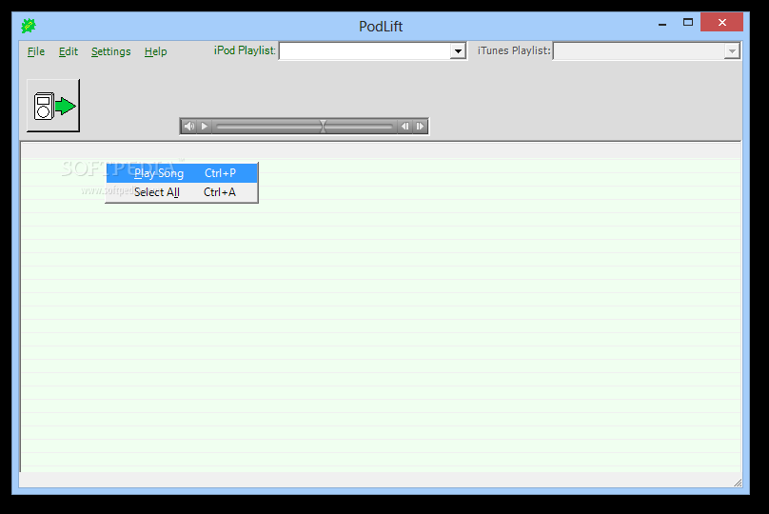This screenshot has width=769, height=514.
Task: Maximize the PodLift window
Action: [x=688, y=22]
